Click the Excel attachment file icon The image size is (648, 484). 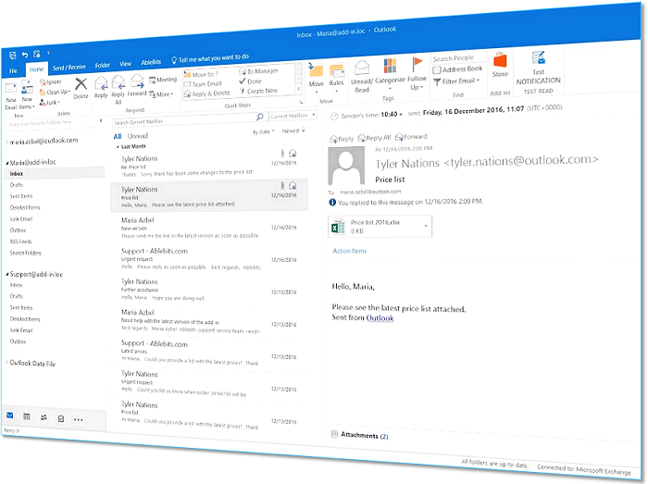coord(339,227)
